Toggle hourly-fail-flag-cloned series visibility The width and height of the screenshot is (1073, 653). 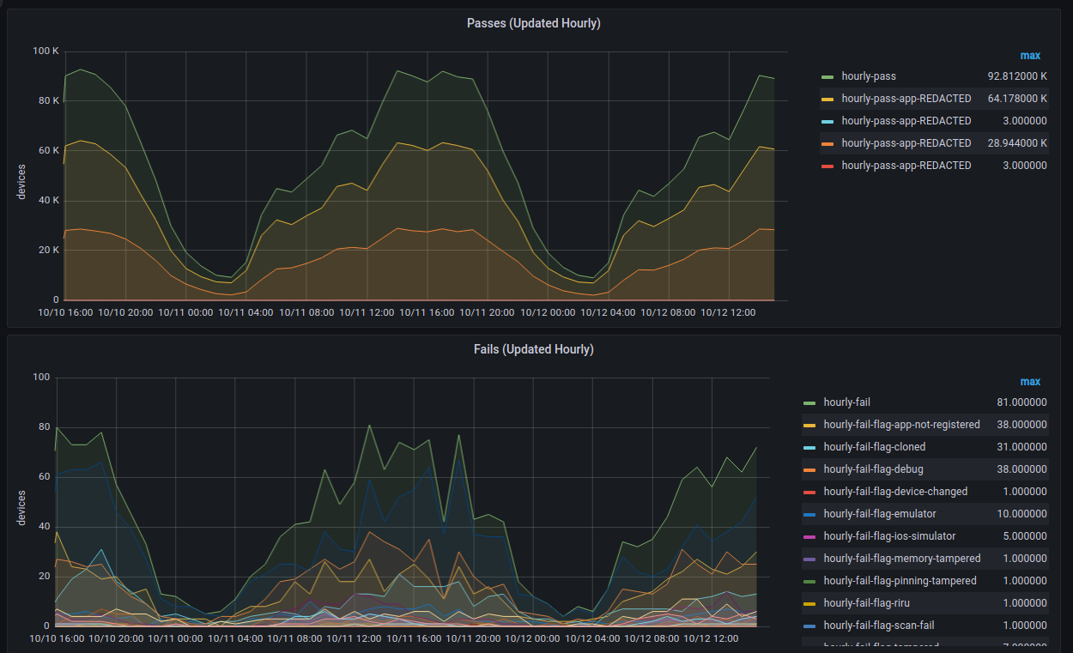tap(874, 447)
